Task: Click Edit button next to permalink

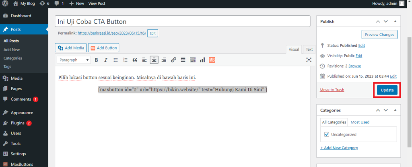Action: 152,33
